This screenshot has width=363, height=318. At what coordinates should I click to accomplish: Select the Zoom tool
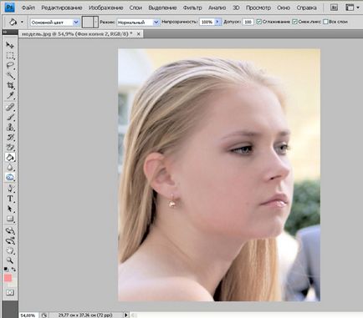(x=10, y=260)
